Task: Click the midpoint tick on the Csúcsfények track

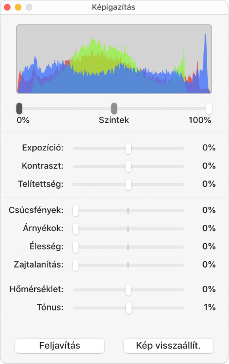Action: (128, 211)
